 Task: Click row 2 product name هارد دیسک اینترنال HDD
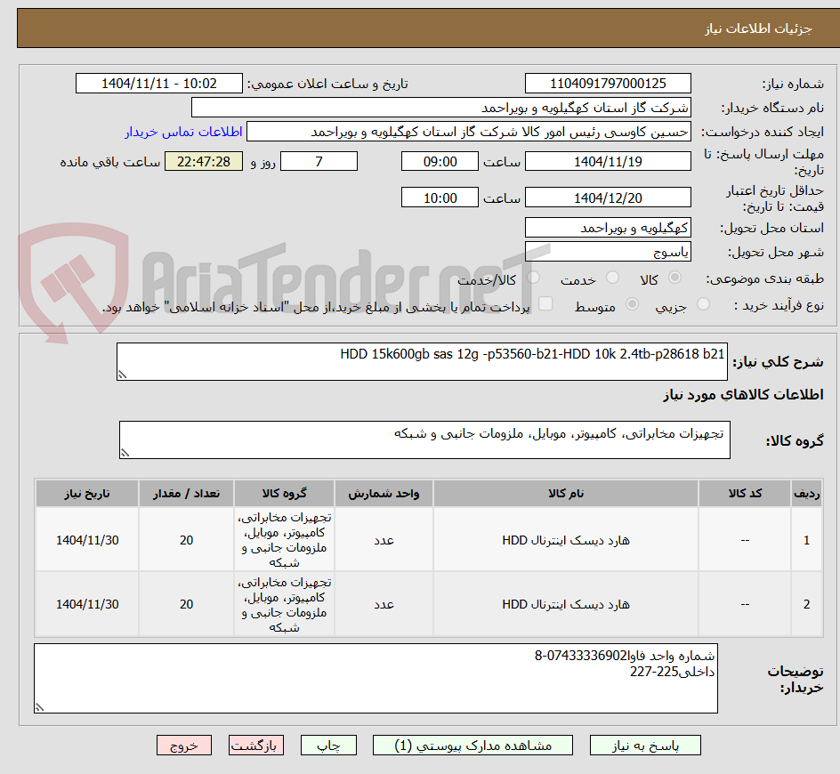point(566,604)
